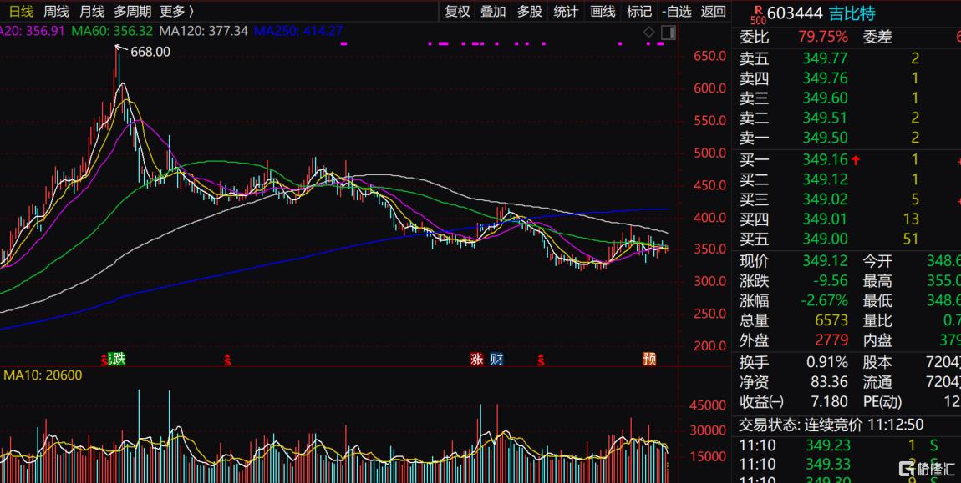
Task: Click the orange 预 forecast marker
Action: (x=649, y=359)
